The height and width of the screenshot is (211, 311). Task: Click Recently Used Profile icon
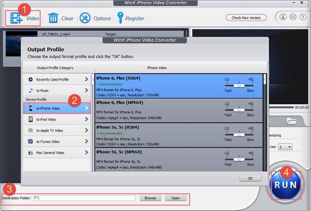(31, 79)
